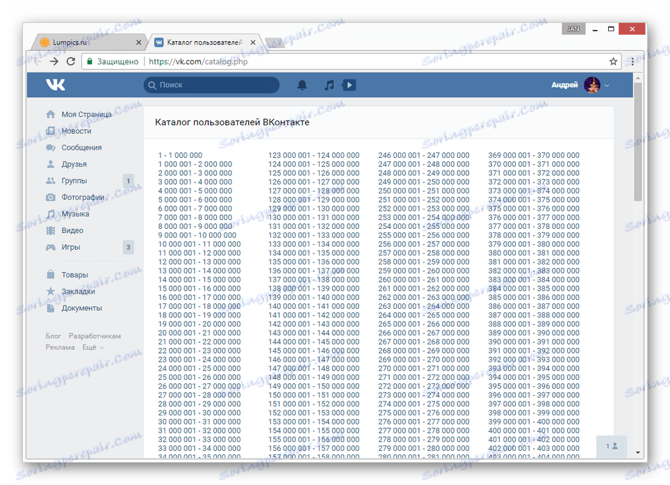Click the green padlock security icon
Image resolution: width=670 pixels, height=485 pixels.
[90, 62]
